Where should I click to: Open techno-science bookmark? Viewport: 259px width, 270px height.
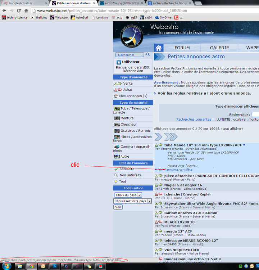tap(15, 17)
